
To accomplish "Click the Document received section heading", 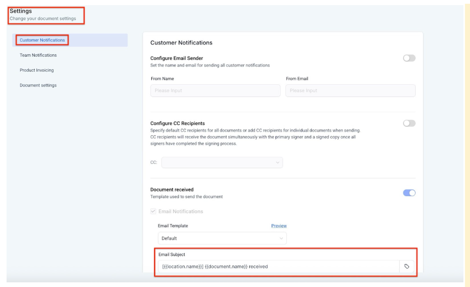I will point(172,190).
